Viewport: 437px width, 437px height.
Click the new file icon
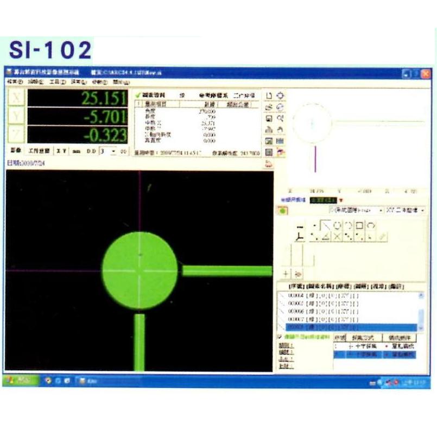point(269,96)
